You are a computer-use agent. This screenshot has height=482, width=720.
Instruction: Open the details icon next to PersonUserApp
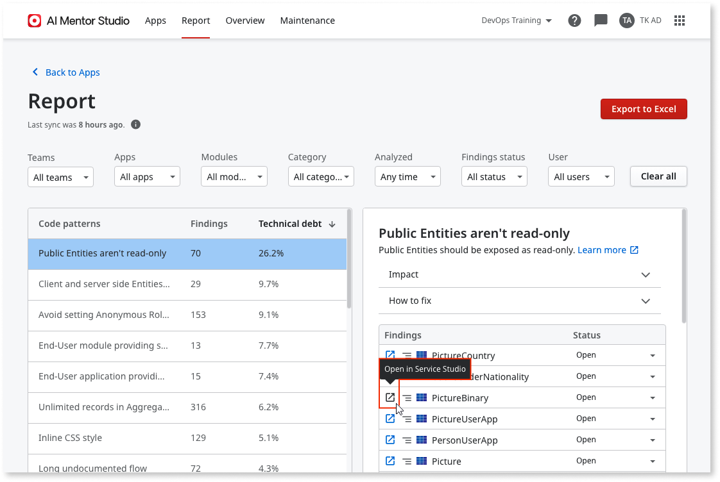click(x=406, y=440)
